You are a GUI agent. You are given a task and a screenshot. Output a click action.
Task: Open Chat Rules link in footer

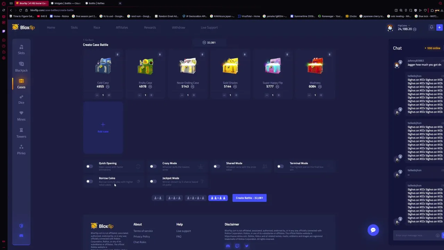click(140, 242)
